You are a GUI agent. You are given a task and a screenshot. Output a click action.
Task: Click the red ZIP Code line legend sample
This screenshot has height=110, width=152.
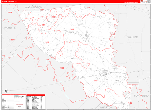pos(10,98)
